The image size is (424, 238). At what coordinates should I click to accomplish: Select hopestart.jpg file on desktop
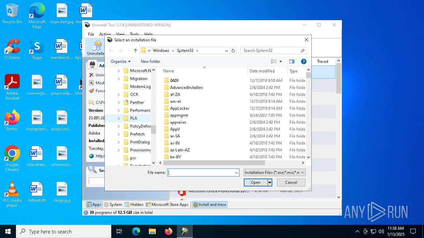[x=62, y=14]
